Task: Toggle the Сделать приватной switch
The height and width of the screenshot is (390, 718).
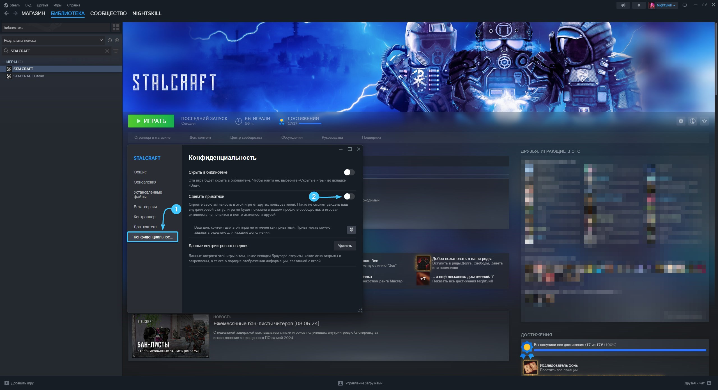Action: pyautogui.click(x=348, y=196)
